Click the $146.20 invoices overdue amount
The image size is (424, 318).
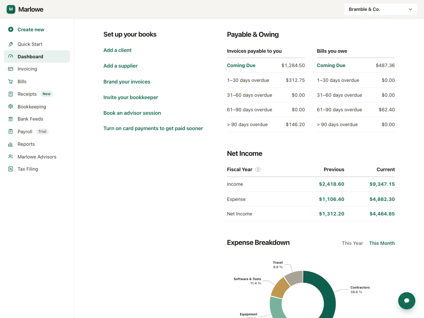coord(295,125)
